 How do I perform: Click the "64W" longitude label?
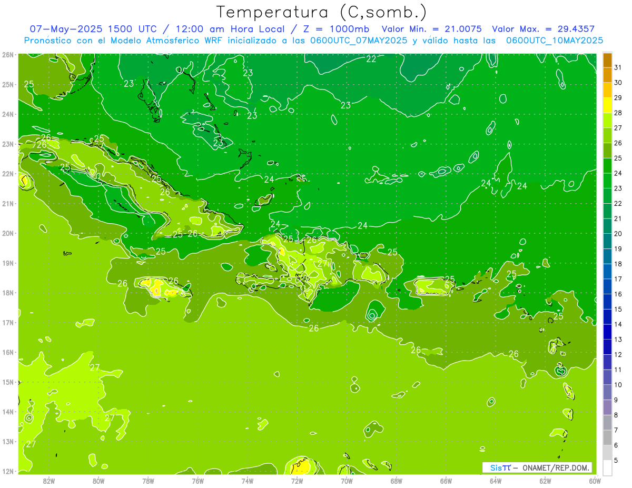(496, 481)
